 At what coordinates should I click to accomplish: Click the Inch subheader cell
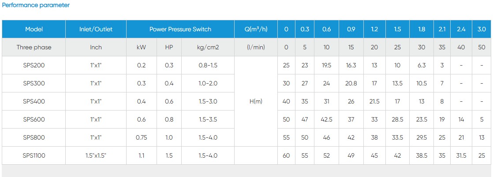[96, 47]
